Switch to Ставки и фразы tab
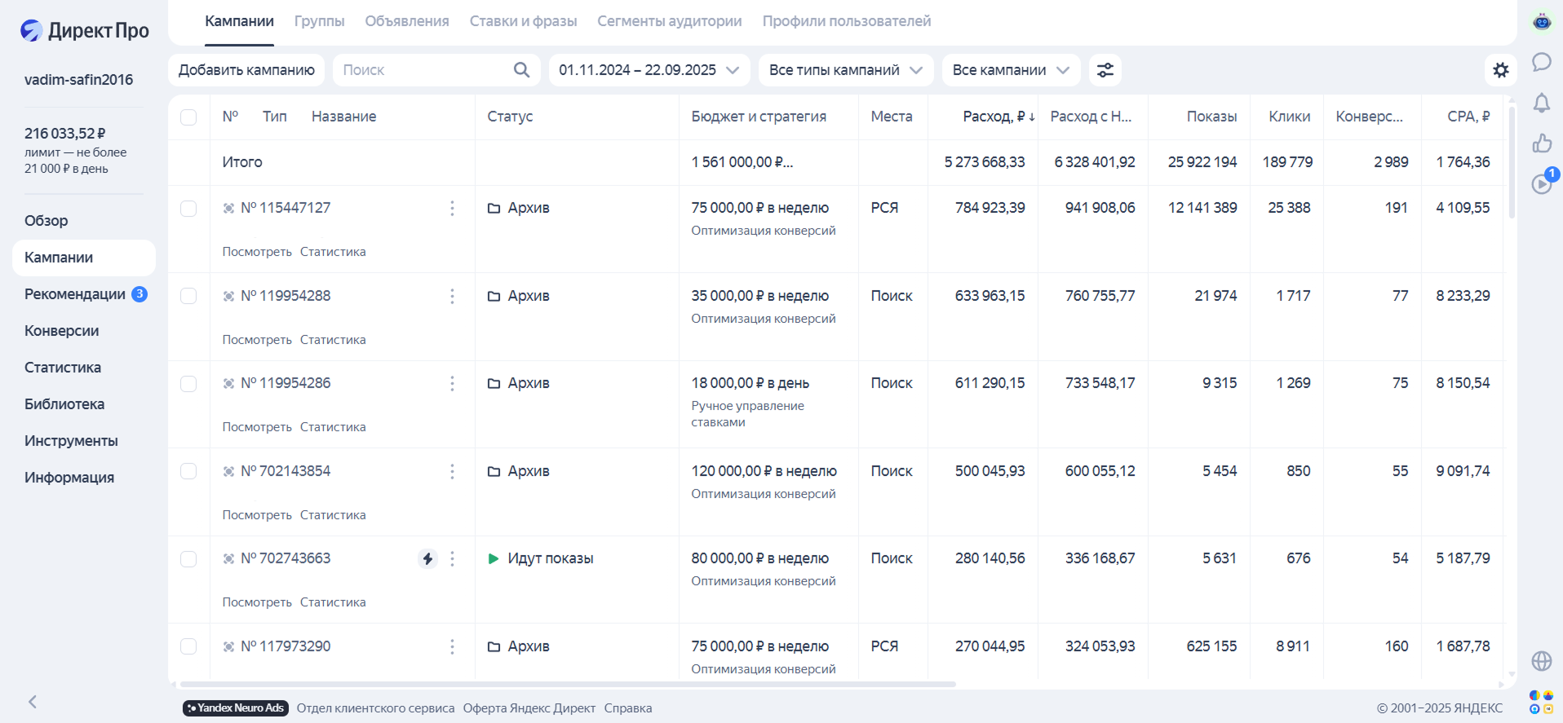Image resolution: width=1563 pixels, height=723 pixels. point(523,21)
